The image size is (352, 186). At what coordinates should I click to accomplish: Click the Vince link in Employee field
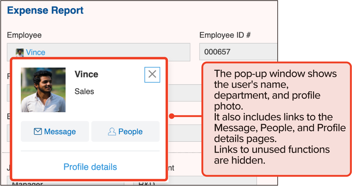tap(36, 52)
